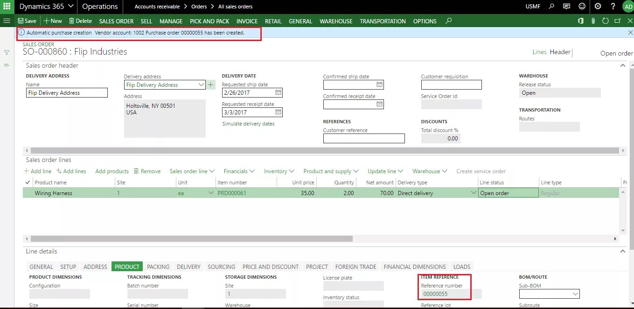The image size is (634, 309).
Task: Open the SALES ORDER ribbon tab
Action: pyautogui.click(x=116, y=21)
